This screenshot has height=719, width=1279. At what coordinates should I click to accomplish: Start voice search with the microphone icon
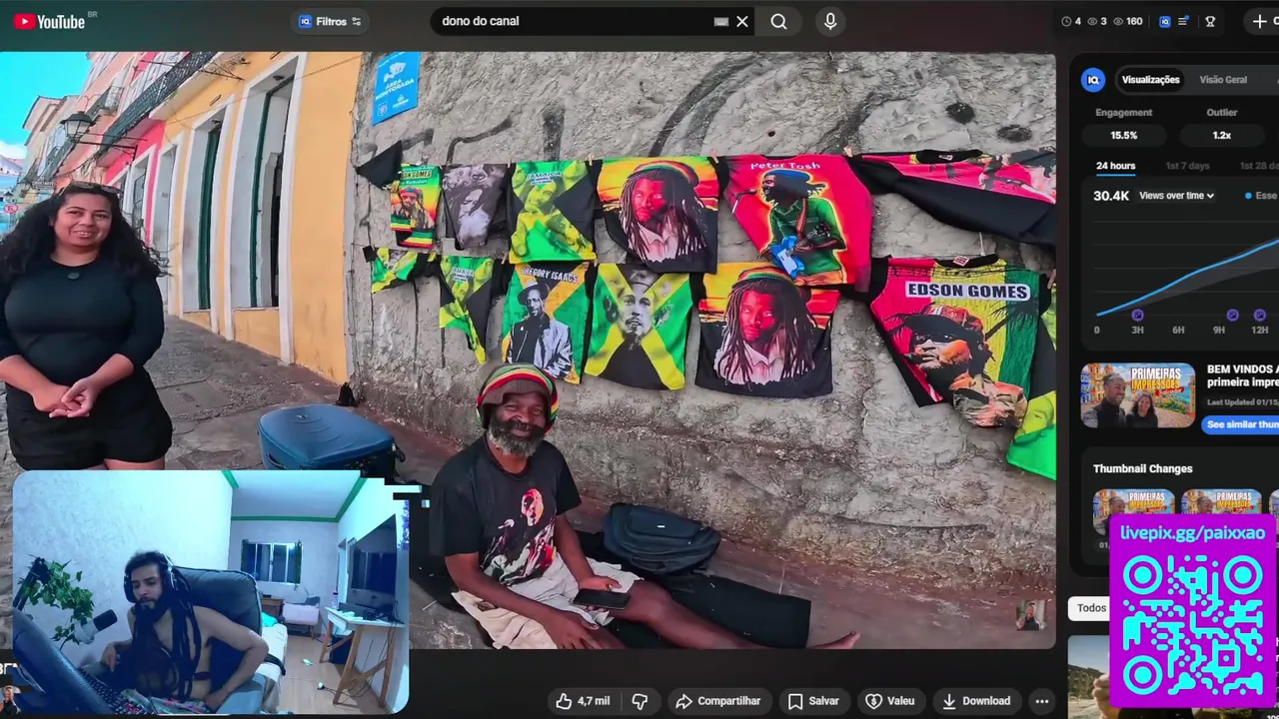[x=830, y=21]
